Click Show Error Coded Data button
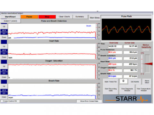Screen dimensions: 154x115 89,101
